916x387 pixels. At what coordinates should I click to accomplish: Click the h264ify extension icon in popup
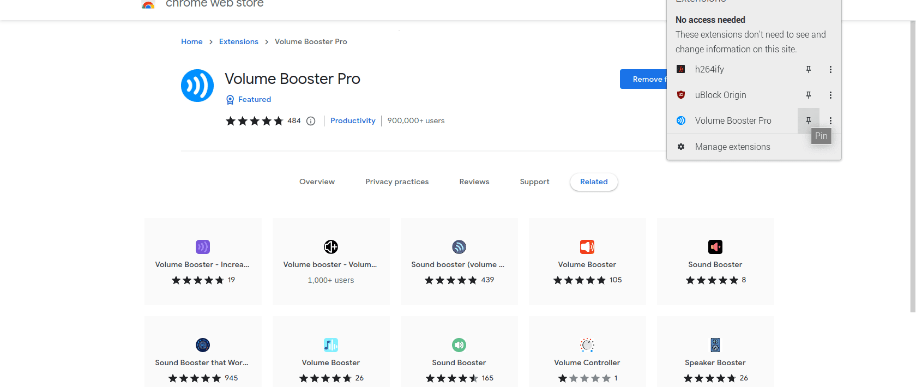(681, 69)
